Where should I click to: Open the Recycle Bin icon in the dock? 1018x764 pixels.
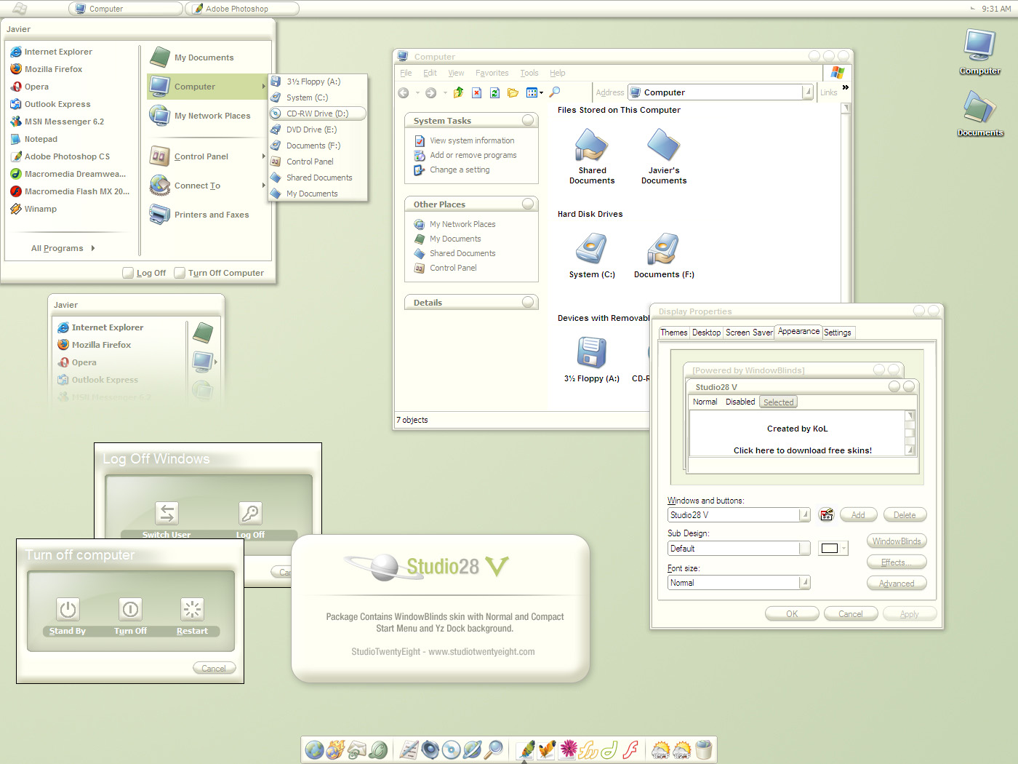click(x=703, y=749)
